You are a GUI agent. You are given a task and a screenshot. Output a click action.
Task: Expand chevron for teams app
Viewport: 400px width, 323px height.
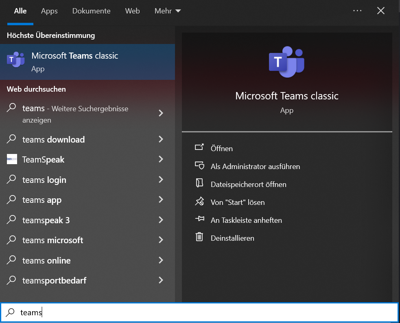pyautogui.click(x=161, y=200)
